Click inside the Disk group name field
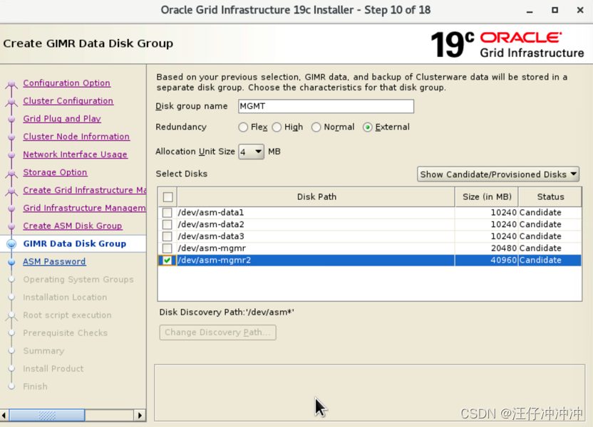This screenshot has height=427, width=593. [x=326, y=106]
